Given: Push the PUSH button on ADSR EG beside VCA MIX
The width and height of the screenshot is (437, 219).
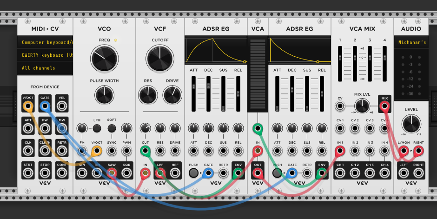Looking at the screenshot, I should 277,173.
